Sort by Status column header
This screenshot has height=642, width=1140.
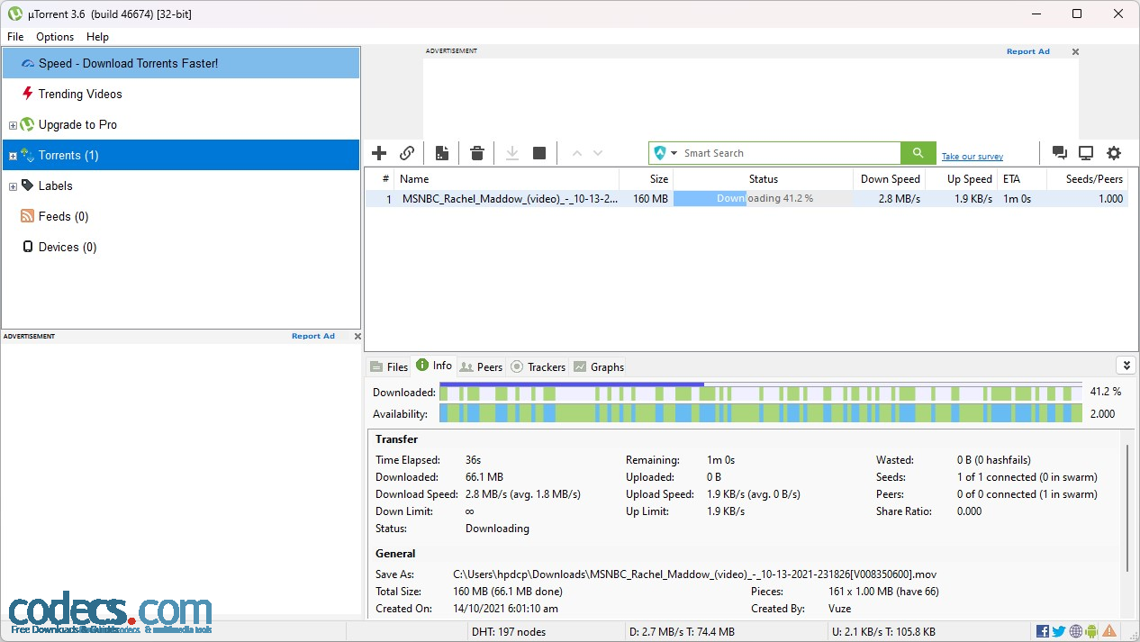763,179
